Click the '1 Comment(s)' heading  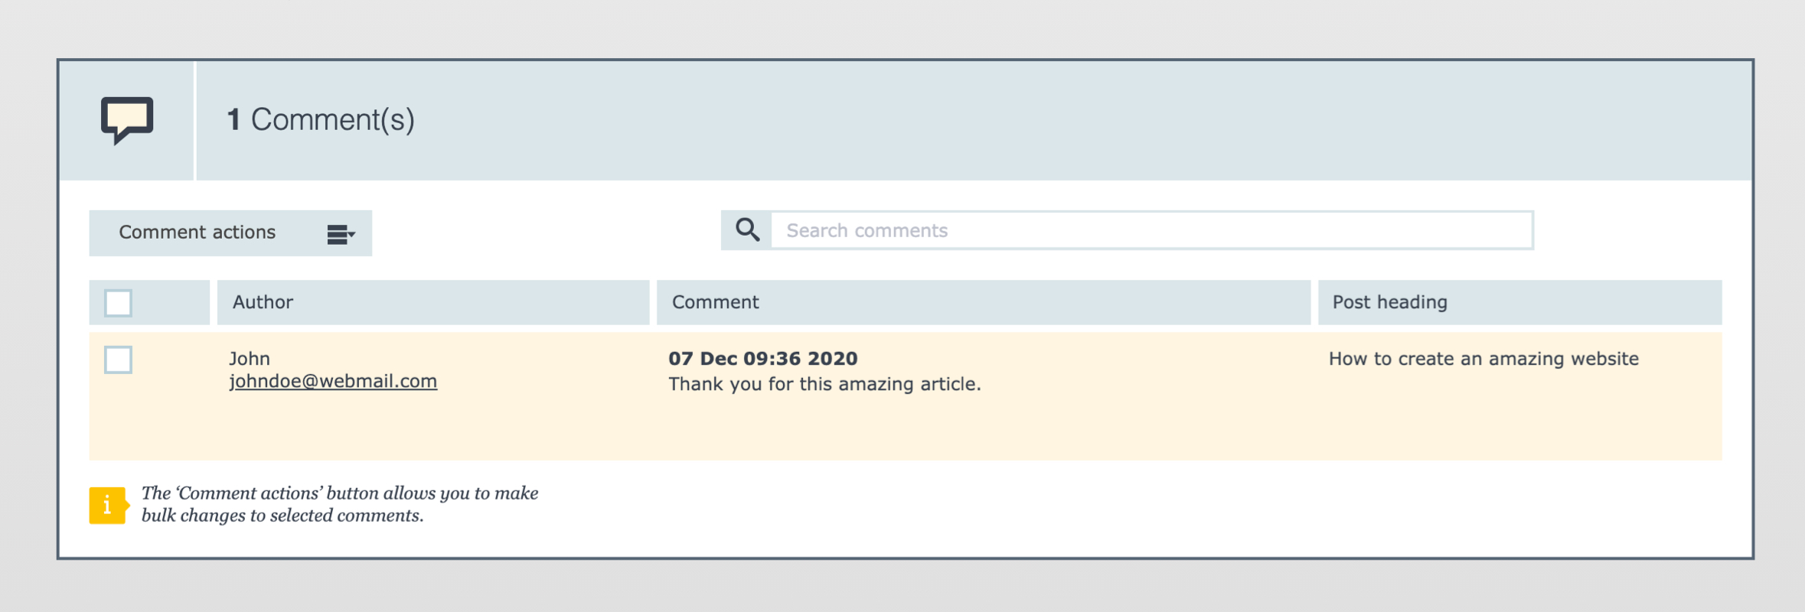321,119
